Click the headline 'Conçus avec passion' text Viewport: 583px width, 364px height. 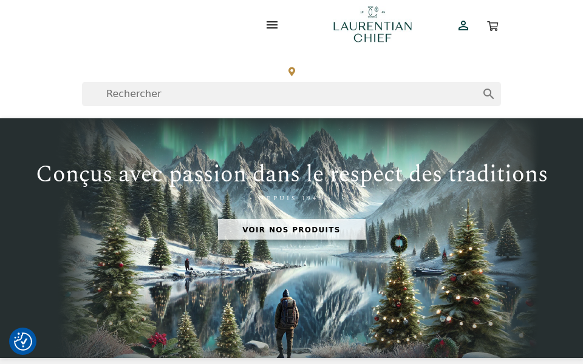pos(141,174)
